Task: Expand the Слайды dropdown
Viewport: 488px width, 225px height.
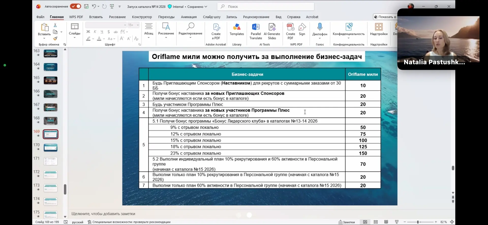Action: click(74, 38)
